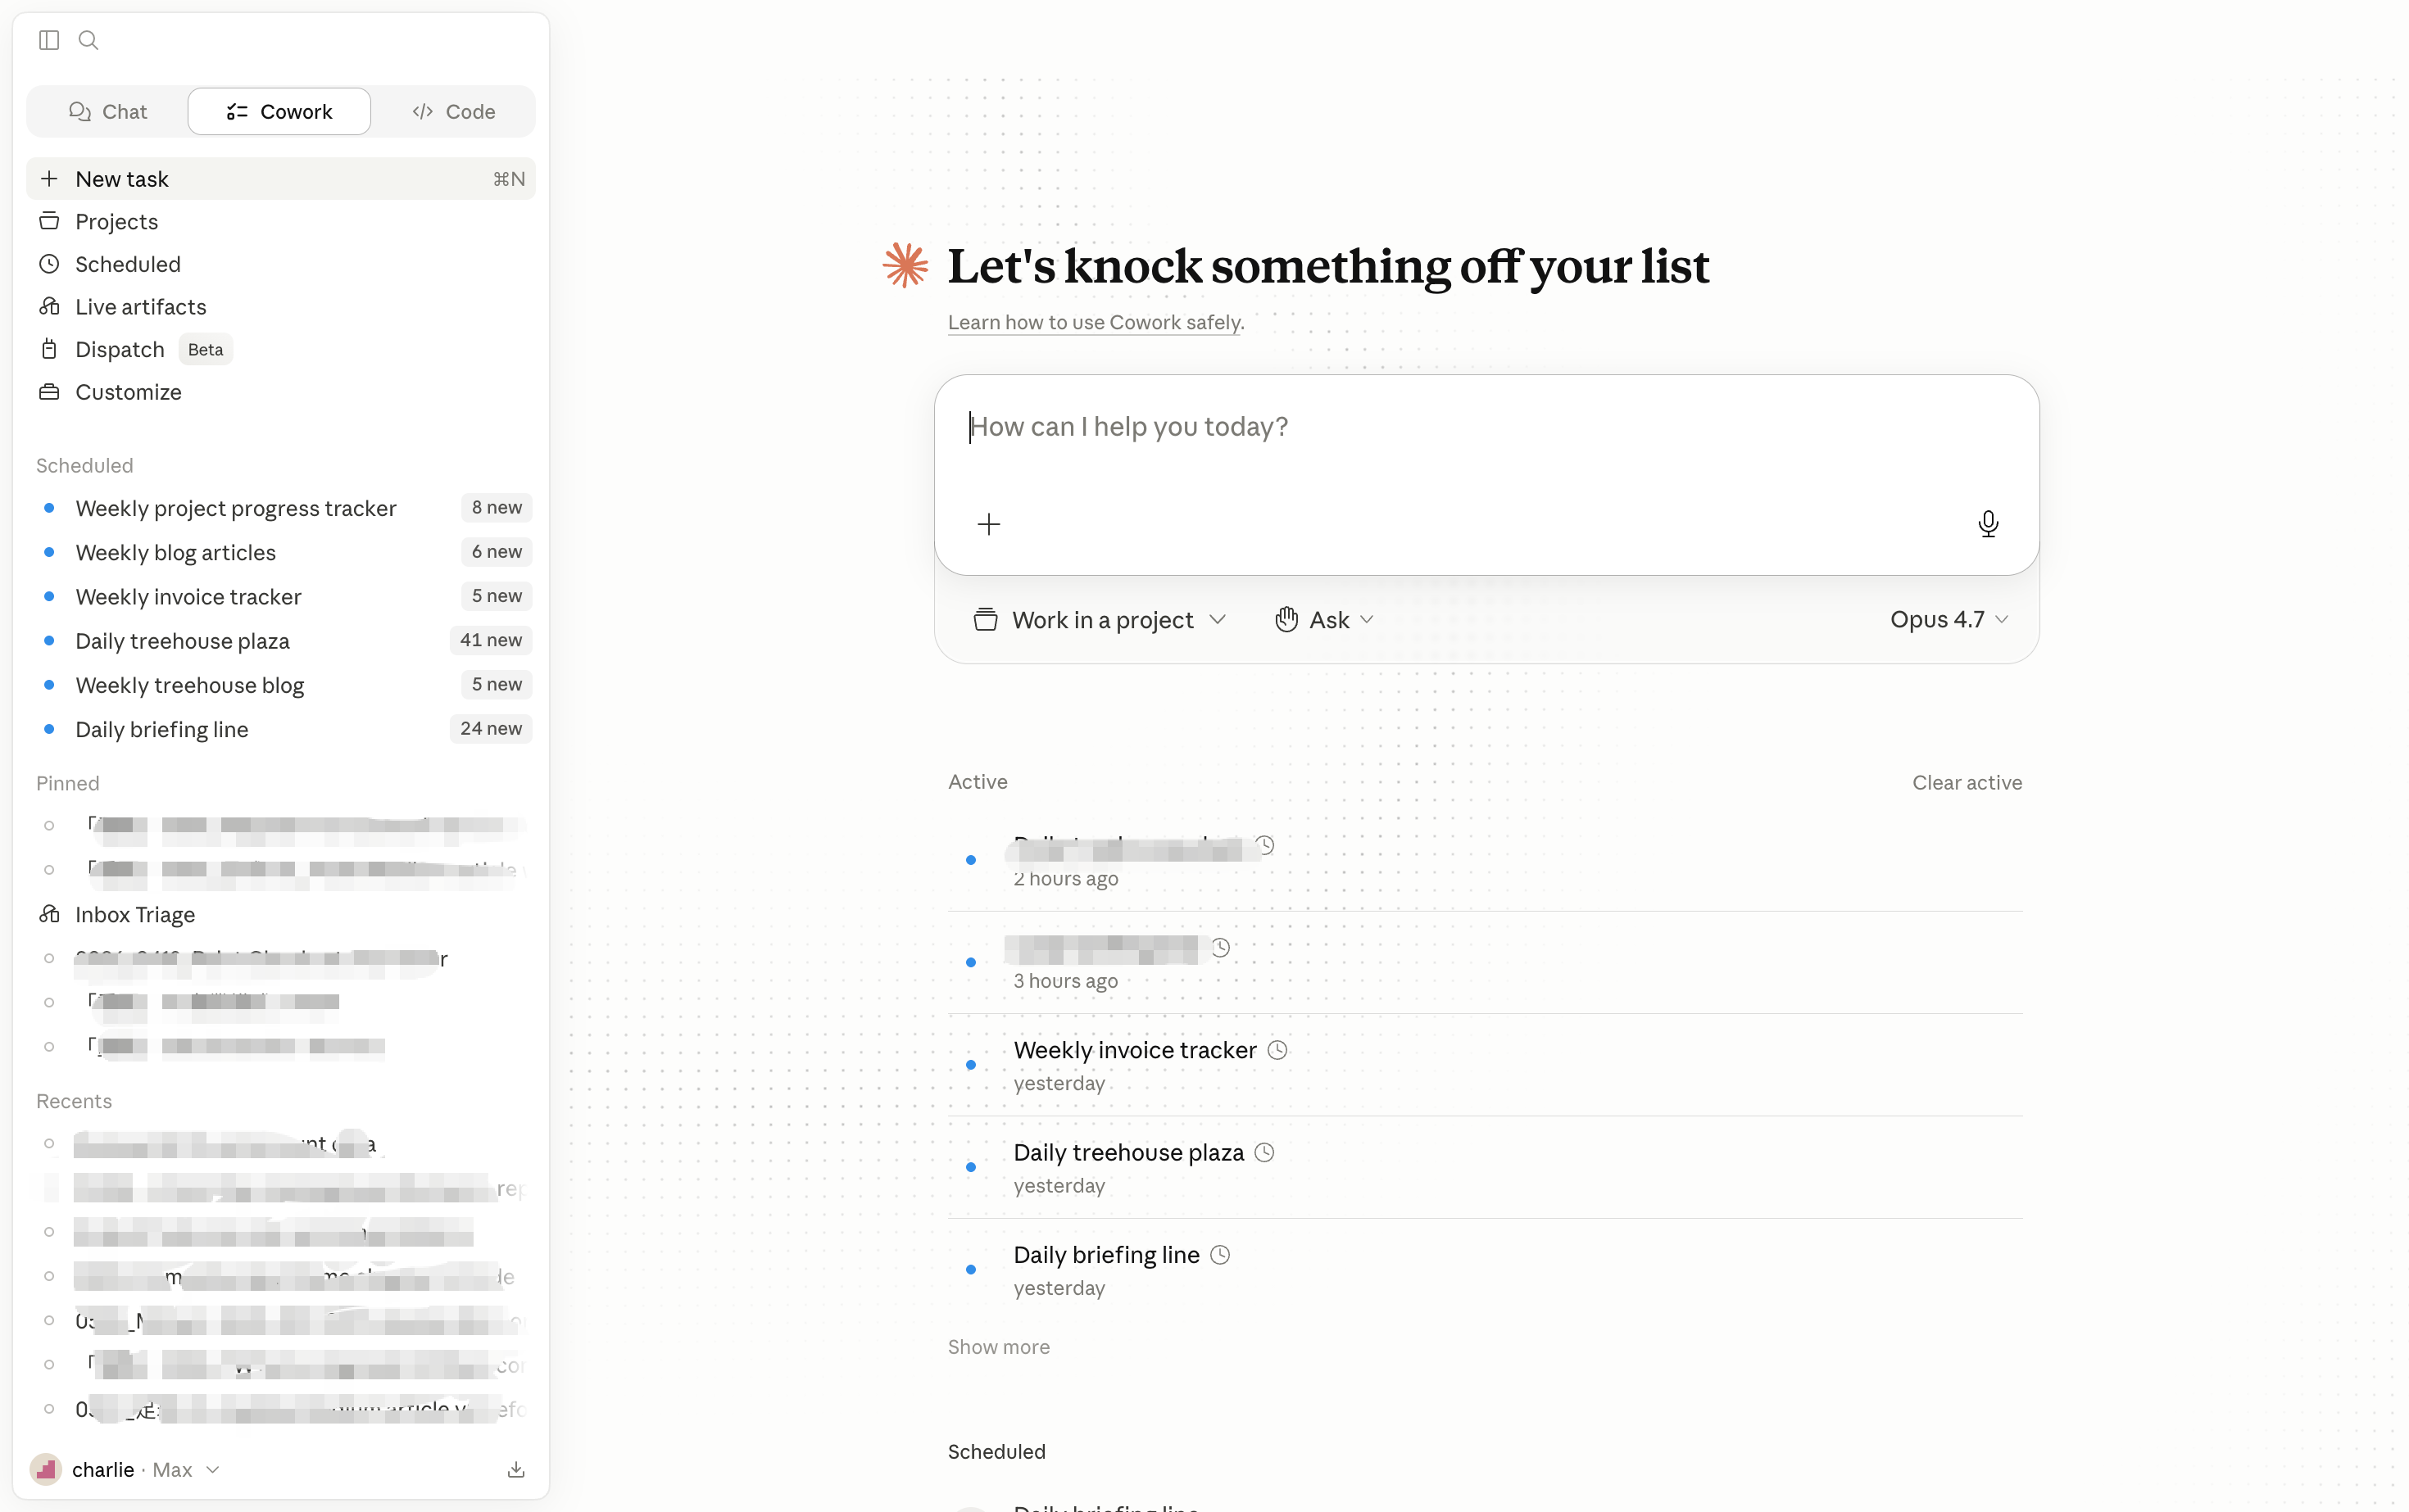
Task: Click clock icon beside Weekly invoice tracker
Action: 1277,1050
